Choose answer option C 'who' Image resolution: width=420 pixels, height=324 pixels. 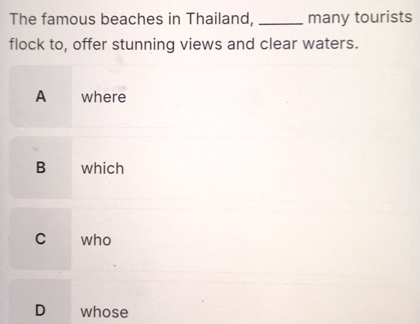point(215,240)
